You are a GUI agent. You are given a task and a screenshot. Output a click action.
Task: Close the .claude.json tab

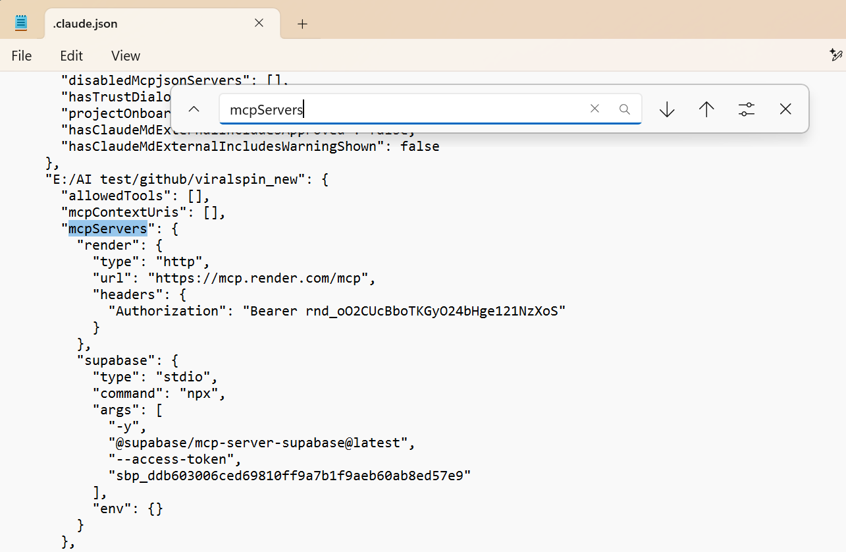click(259, 23)
